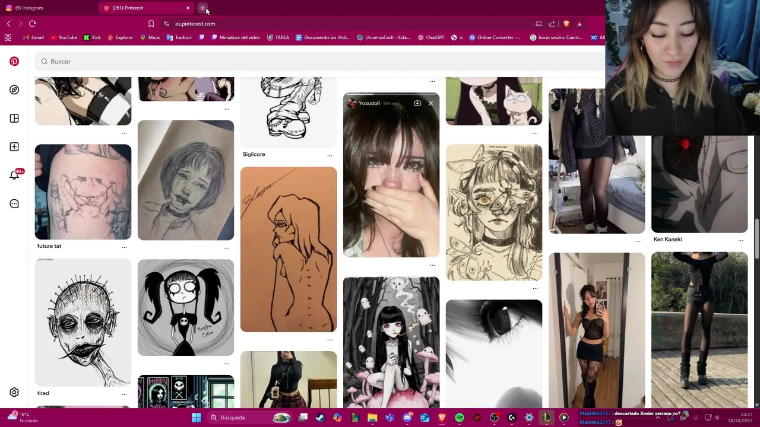The height and width of the screenshot is (427, 760).
Task: Open the Yozudoll selfie pin
Action: [x=391, y=175]
